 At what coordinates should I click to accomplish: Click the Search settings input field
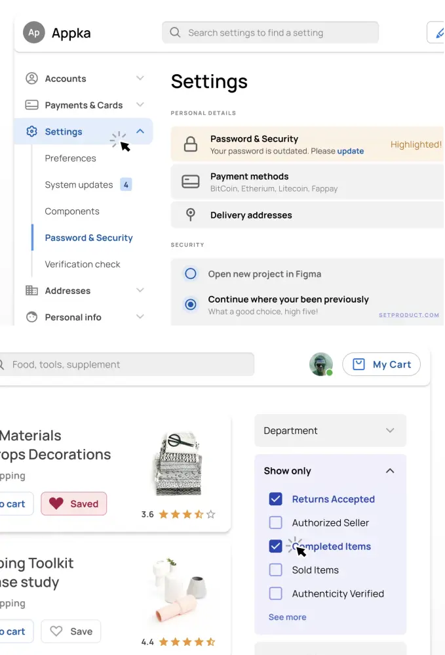[270, 33]
